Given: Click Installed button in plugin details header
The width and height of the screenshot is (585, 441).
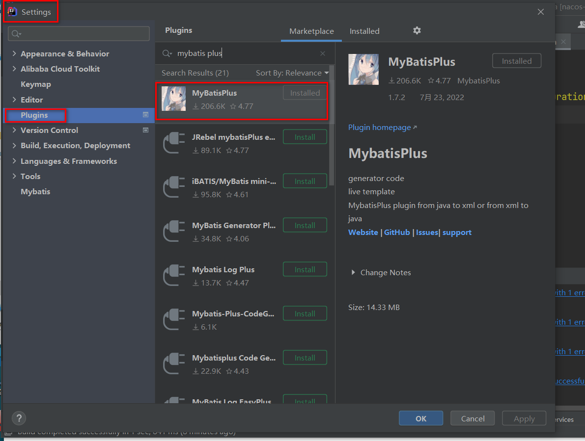Looking at the screenshot, I should (516, 61).
